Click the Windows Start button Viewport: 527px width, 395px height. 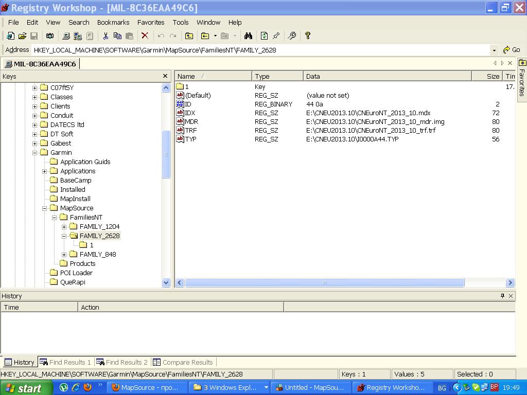click(26, 388)
